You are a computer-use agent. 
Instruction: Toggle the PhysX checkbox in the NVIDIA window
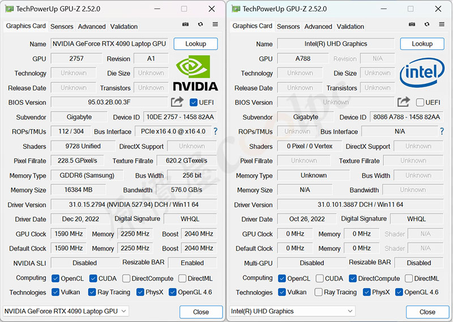pos(140,292)
